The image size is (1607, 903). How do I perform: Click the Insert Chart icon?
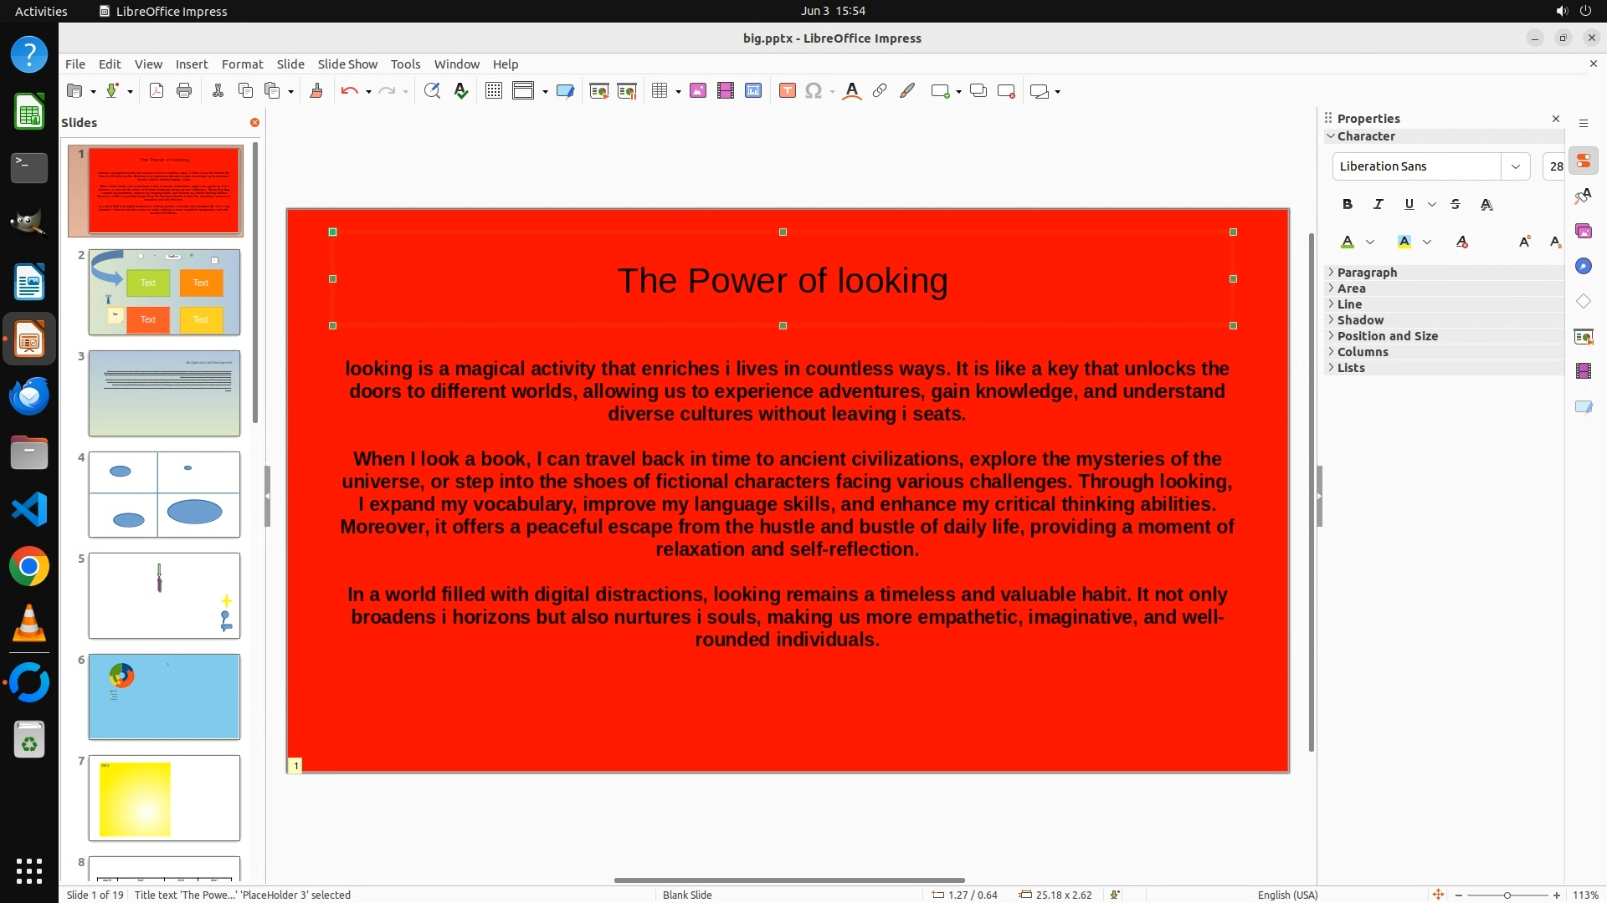pos(753,91)
